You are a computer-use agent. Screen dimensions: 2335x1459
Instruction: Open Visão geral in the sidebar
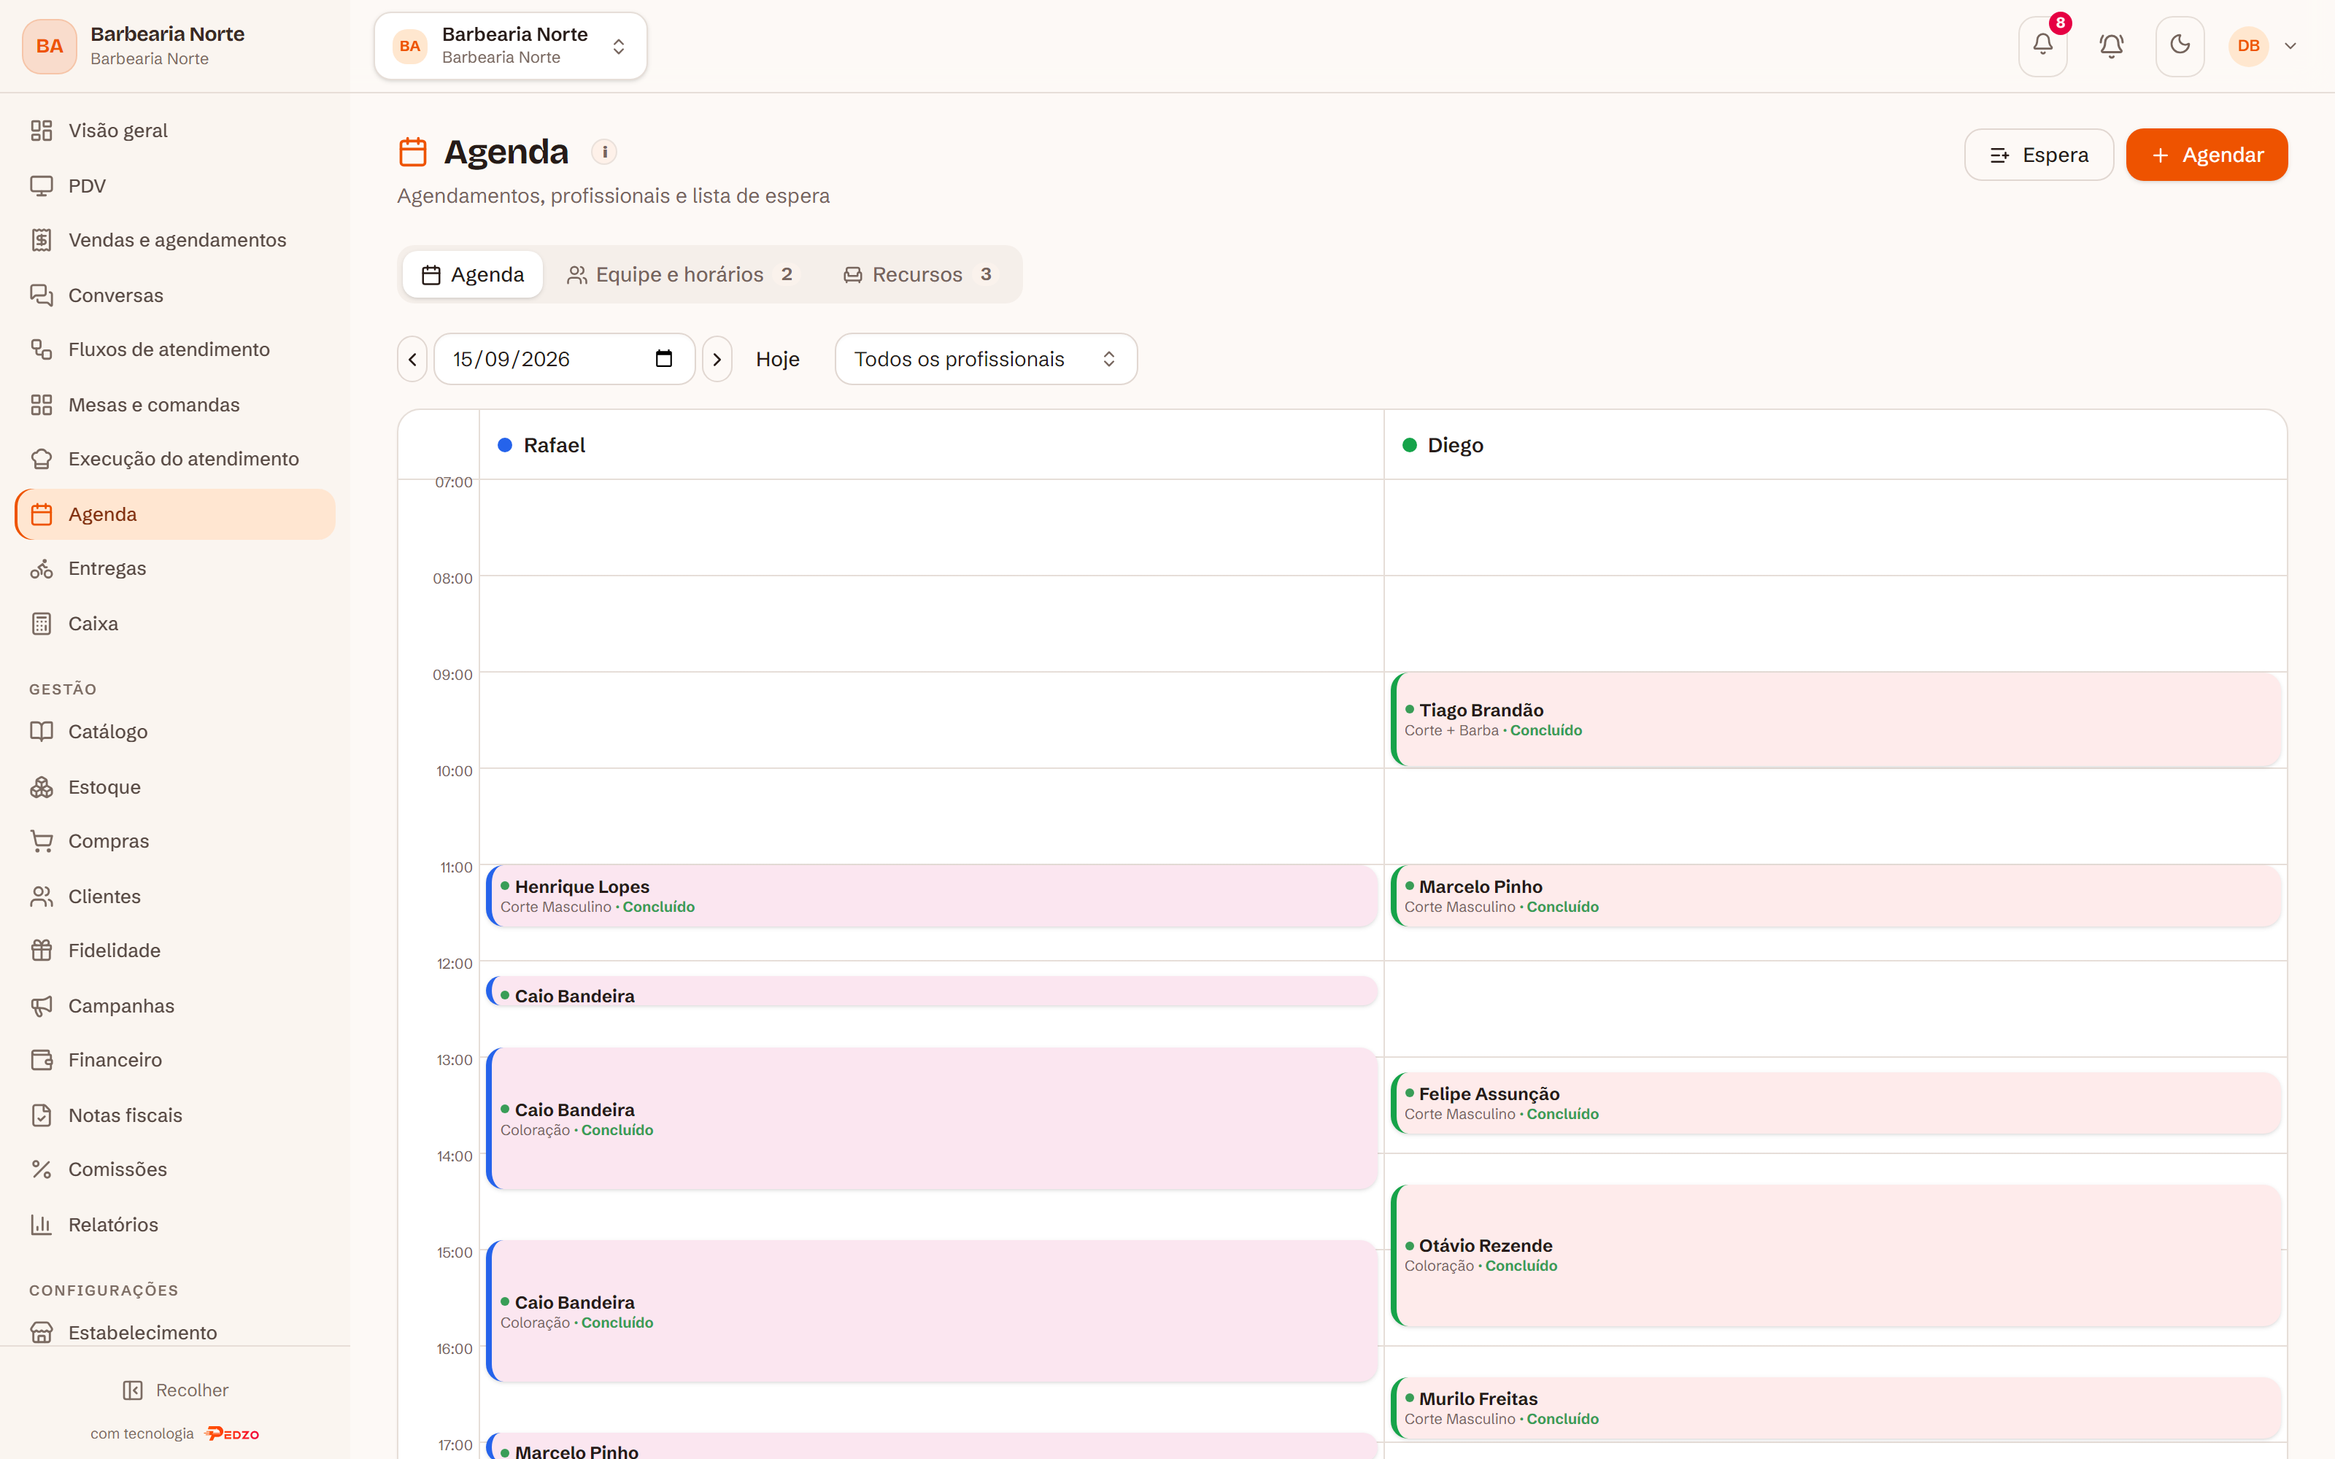tap(174, 131)
